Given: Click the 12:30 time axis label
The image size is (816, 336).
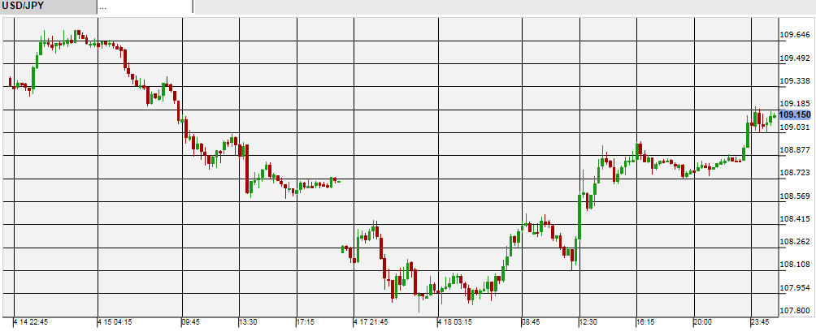Looking at the screenshot, I should (x=589, y=322).
